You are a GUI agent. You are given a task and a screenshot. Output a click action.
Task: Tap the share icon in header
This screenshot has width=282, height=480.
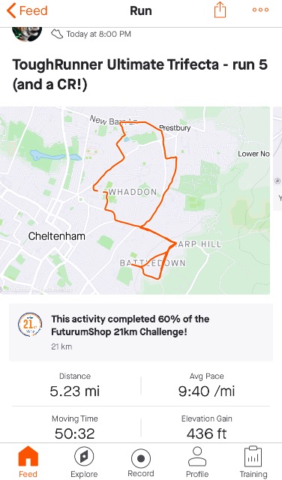(220, 10)
